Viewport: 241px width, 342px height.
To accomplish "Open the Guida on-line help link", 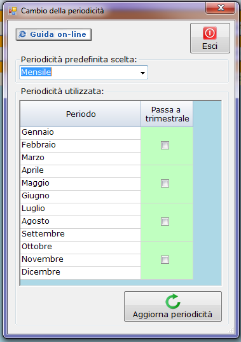I will pos(53,34).
